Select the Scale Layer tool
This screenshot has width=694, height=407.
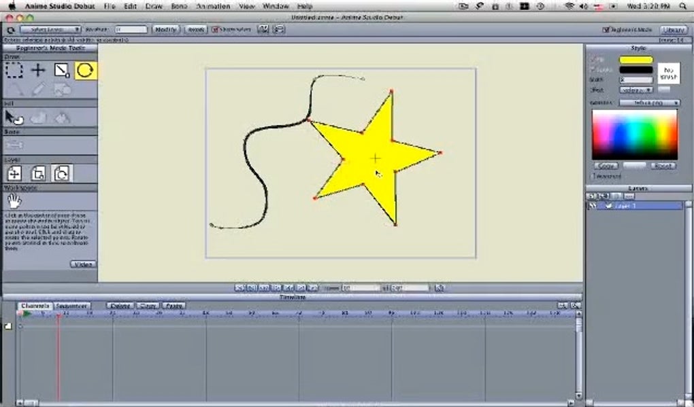coord(38,173)
